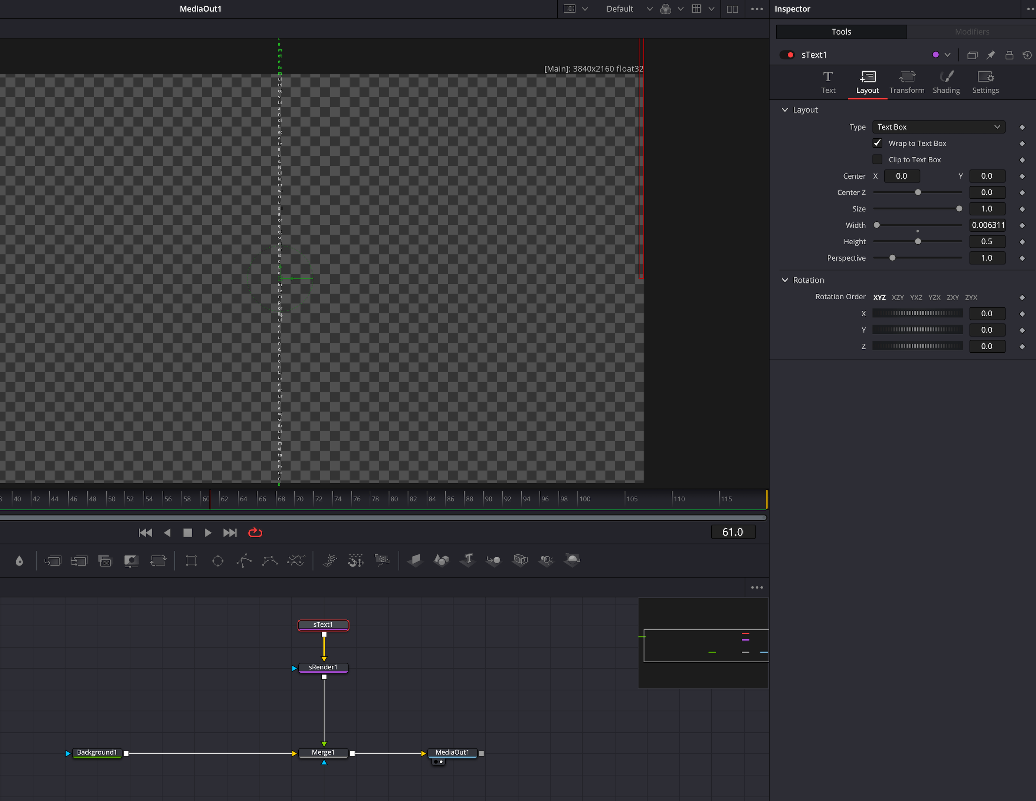
Task: Select the Polygon mask tool
Action: 244,561
